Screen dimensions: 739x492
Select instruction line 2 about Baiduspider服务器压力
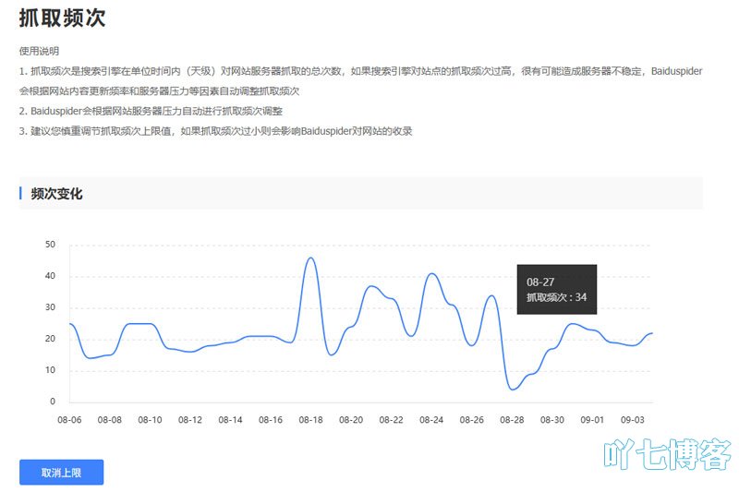(151, 111)
